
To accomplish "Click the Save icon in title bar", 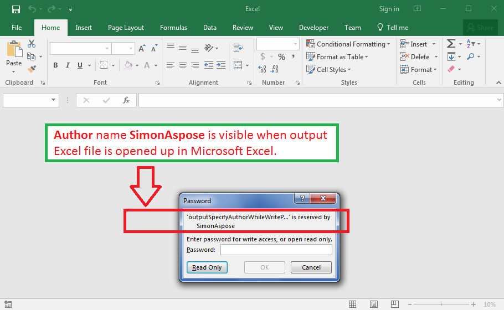I will [x=16, y=9].
